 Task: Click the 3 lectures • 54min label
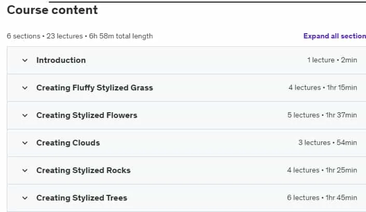pos(328,143)
